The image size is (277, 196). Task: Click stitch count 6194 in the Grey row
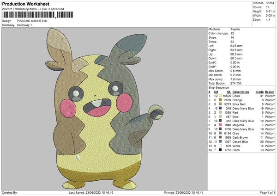point(228,134)
